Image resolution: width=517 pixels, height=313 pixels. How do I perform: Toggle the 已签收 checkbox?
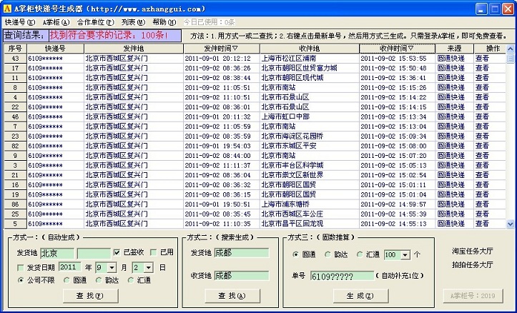[x=117, y=252]
